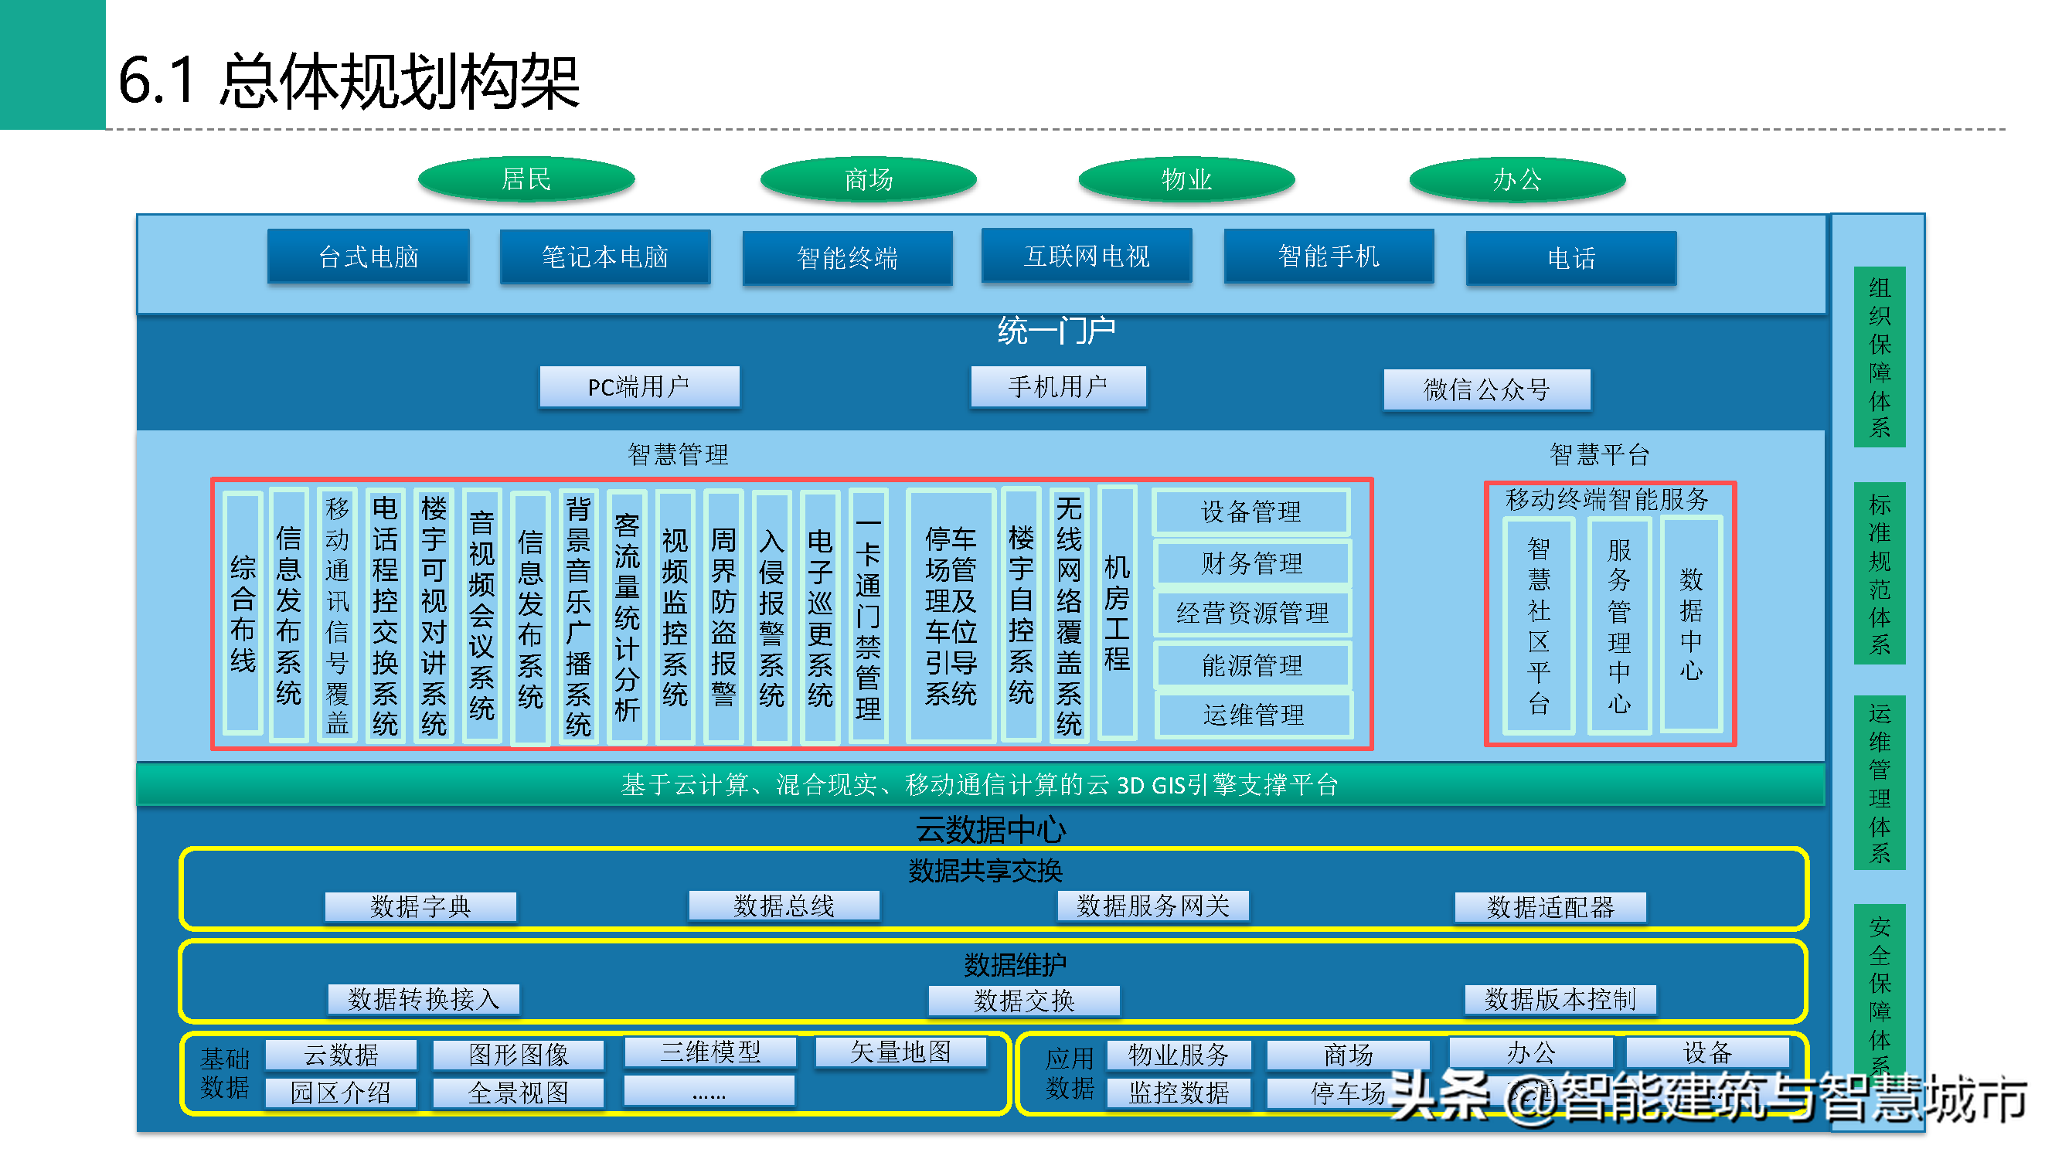This screenshot has height=1159, width=2062.
Task: Click the 经营资源管理 box
Action: point(1253,613)
